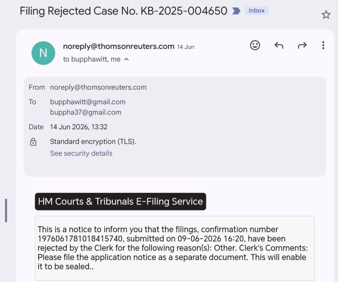Screen dimensions: 338x282
Task: Click the 'to bupphawitt, me' recipients summary
Action: click(92, 59)
